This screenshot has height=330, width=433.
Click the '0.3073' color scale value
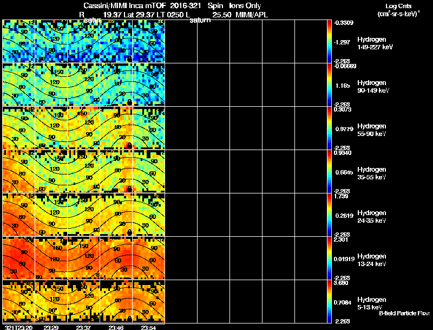point(343,109)
